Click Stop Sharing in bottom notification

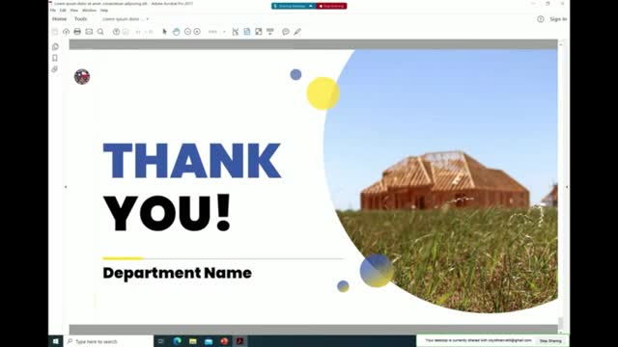(550, 340)
